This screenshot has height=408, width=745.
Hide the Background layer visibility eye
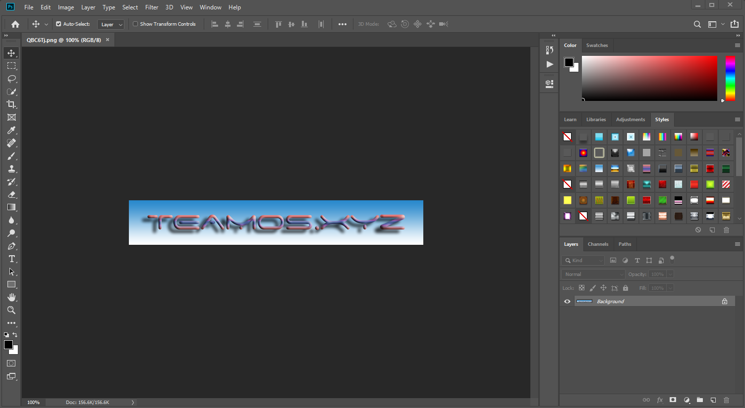click(x=567, y=301)
